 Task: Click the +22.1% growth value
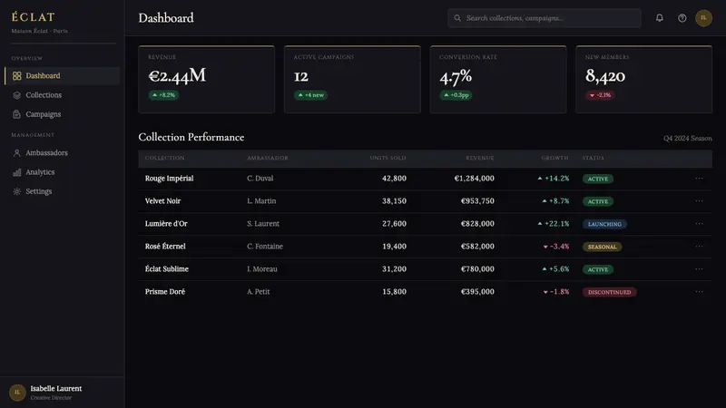pos(553,223)
